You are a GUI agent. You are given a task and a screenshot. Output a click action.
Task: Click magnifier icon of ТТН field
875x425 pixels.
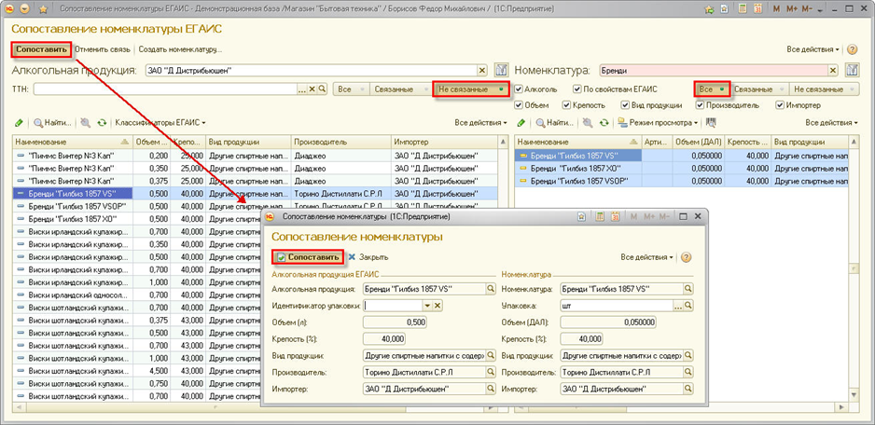click(x=322, y=89)
